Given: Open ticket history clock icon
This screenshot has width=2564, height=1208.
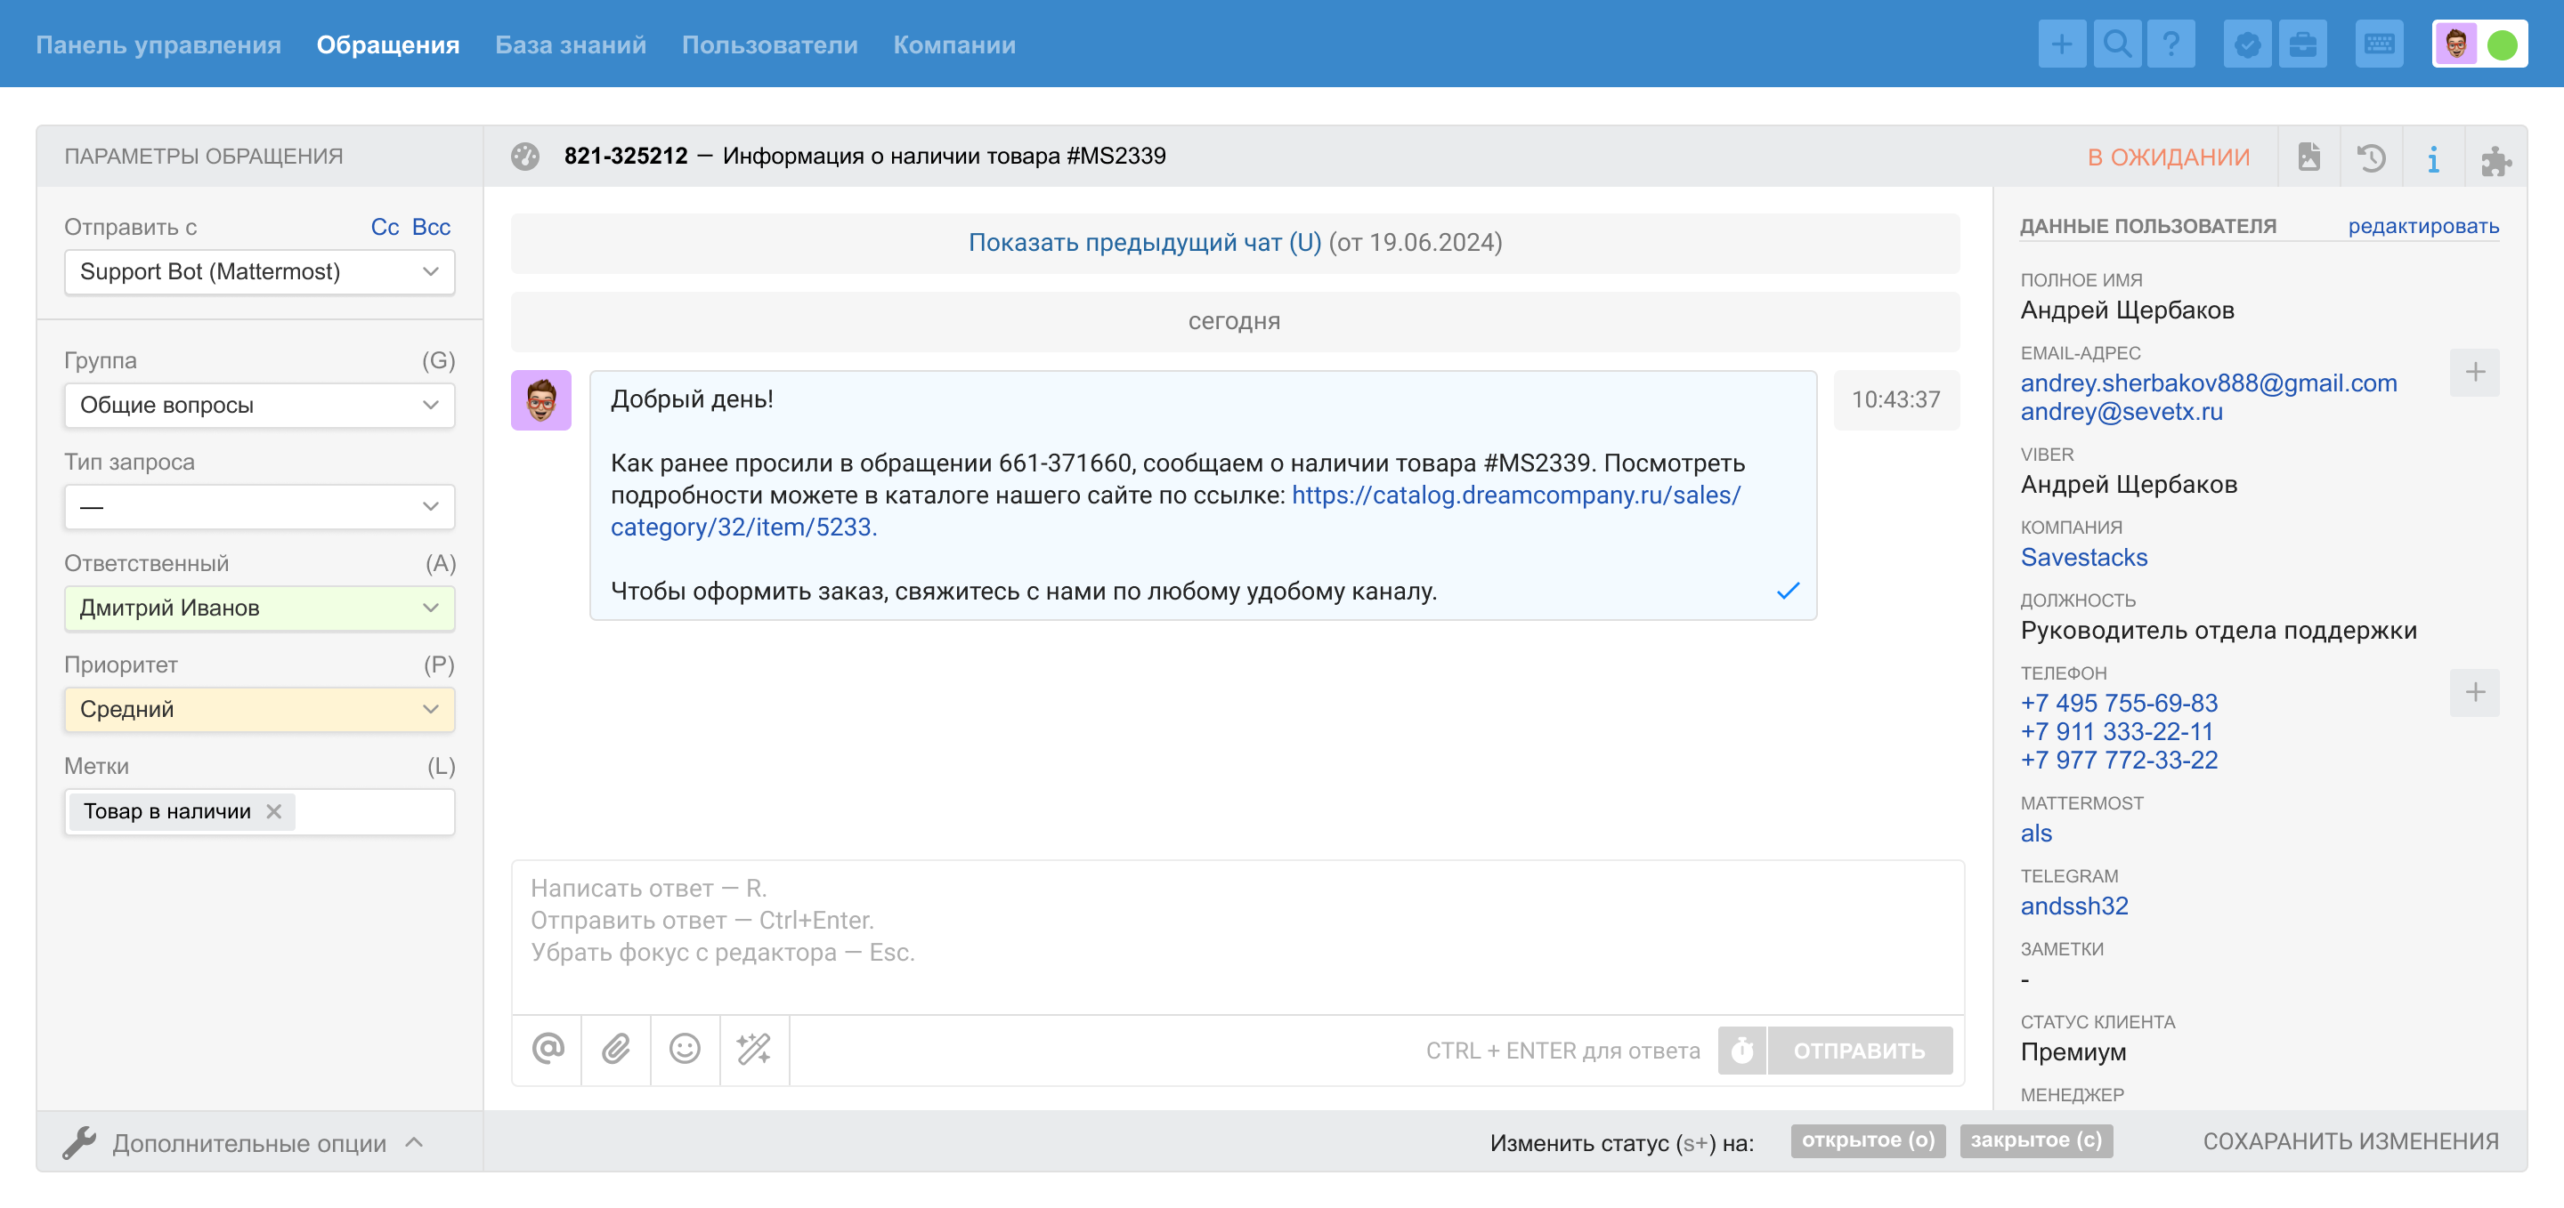Looking at the screenshot, I should pos(2371,157).
